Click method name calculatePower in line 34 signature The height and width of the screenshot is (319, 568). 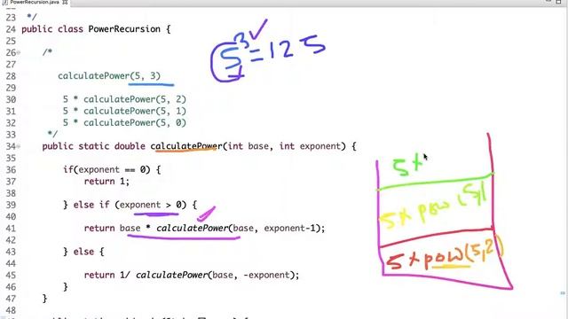tap(186, 146)
